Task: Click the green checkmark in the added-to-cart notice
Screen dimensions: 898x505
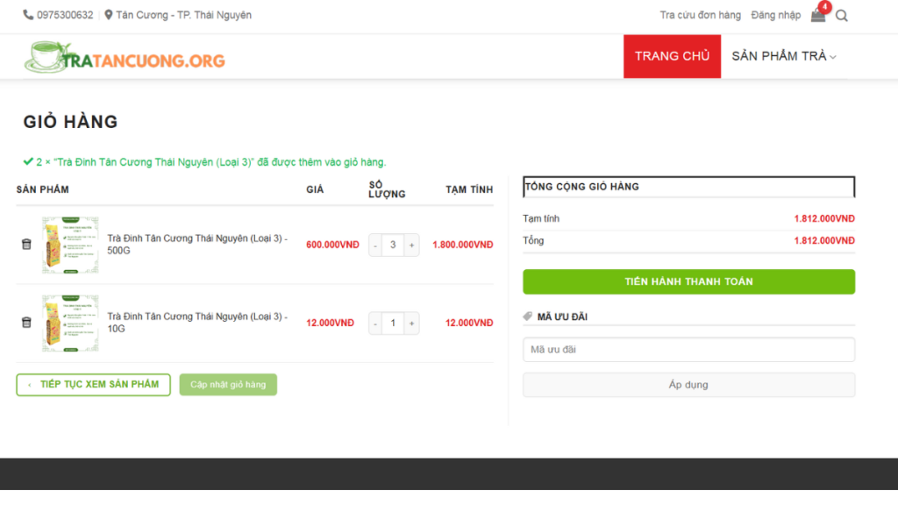Action: pos(28,161)
